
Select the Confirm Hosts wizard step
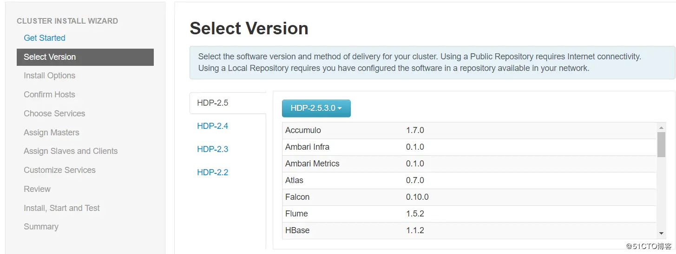[x=50, y=95]
